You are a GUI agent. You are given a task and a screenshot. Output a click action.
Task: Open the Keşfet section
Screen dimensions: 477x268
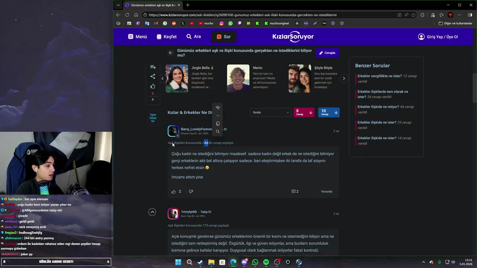[x=167, y=37]
